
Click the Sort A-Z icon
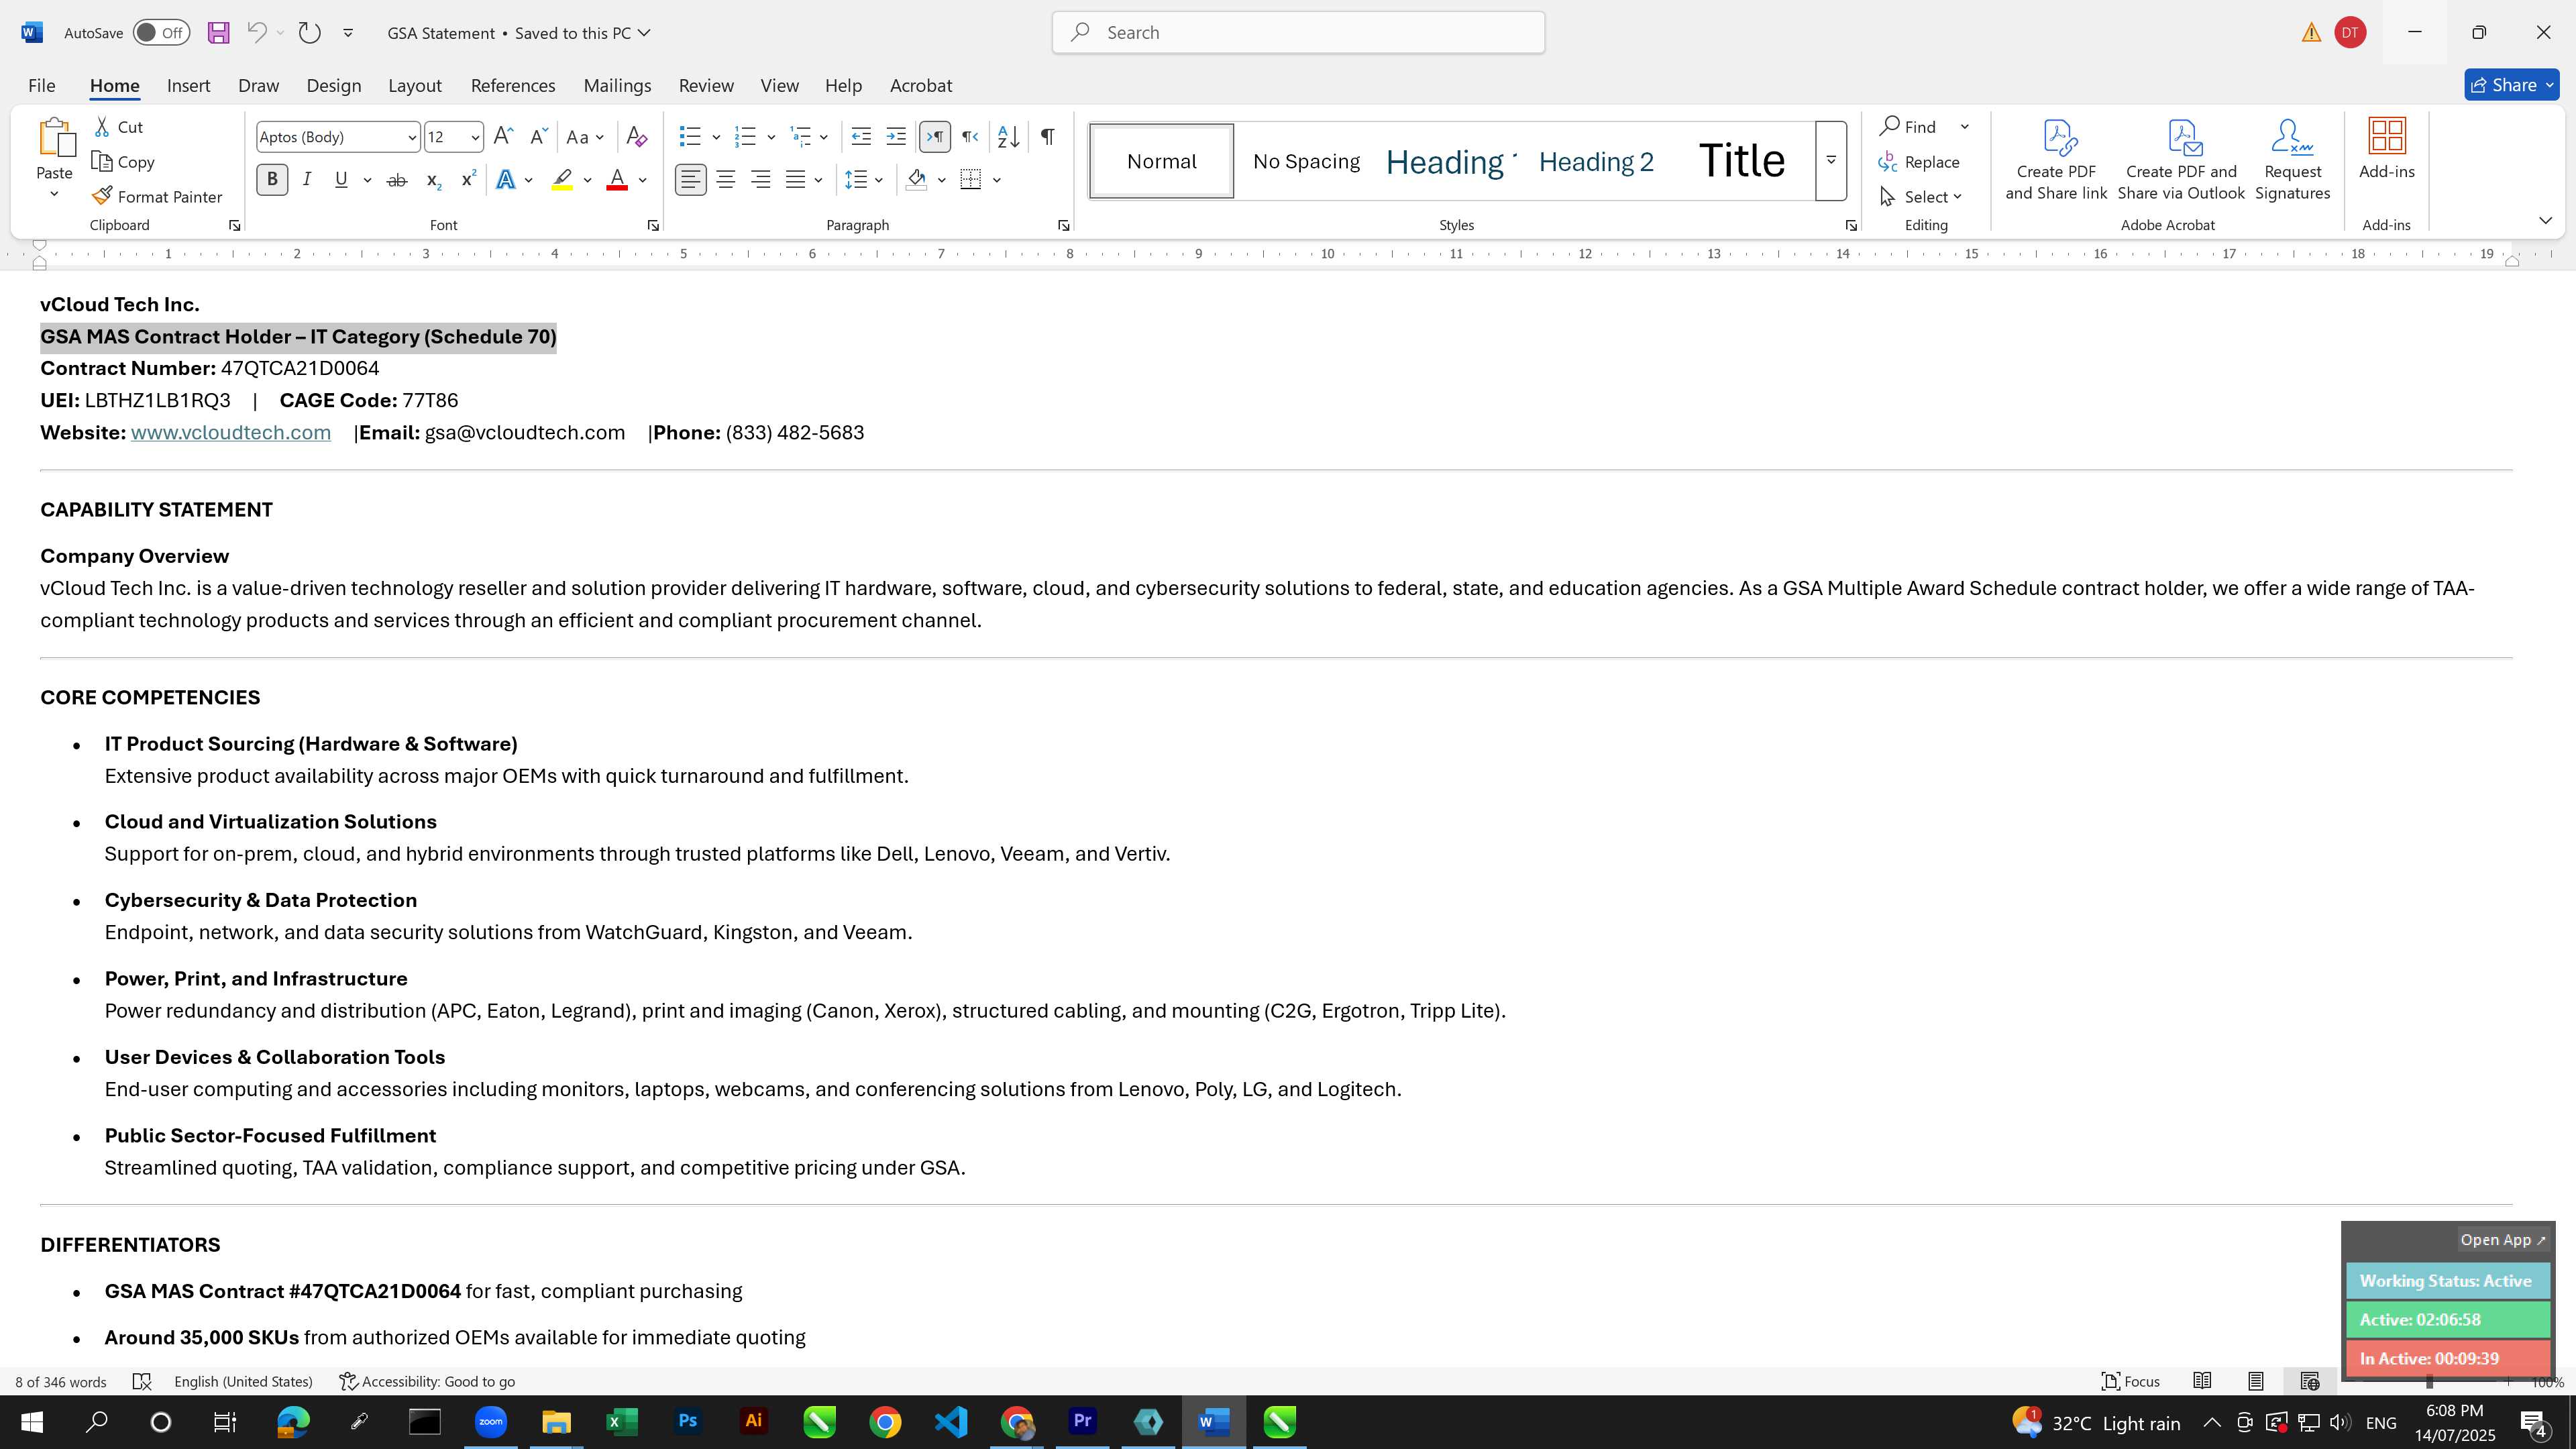coord(1009,137)
